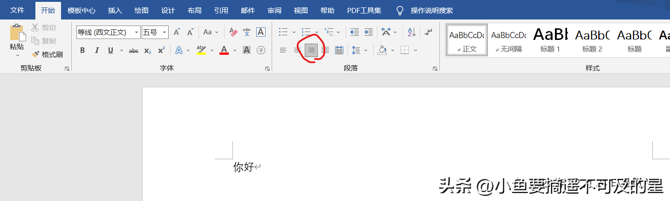Viewport: 670px width, 201px height.
Task: Click the A-Z sort icon
Action: [x=412, y=32]
